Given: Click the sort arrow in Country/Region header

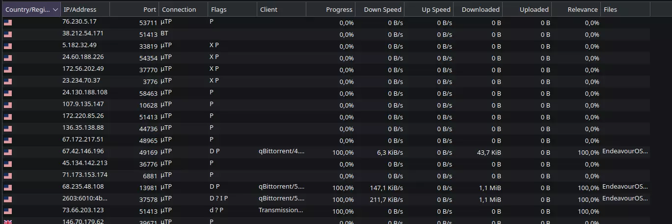Looking at the screenshot, I should click(x=55, y=9).
